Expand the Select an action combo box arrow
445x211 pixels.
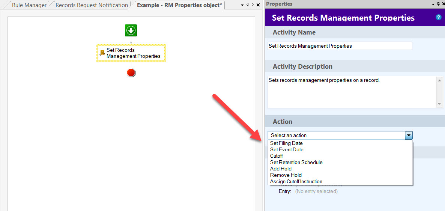coord(409,135)
